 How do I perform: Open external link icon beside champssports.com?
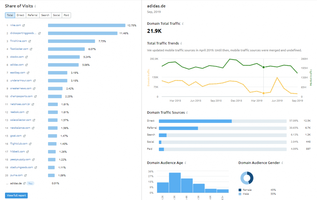pyautogui.click(x=35, y=96)
